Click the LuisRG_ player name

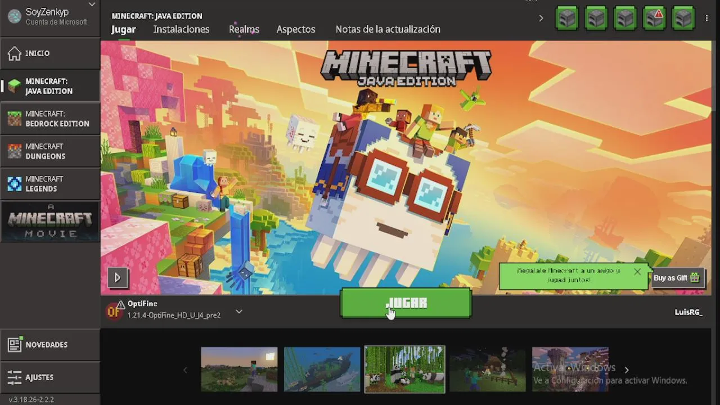coord(688,312)
